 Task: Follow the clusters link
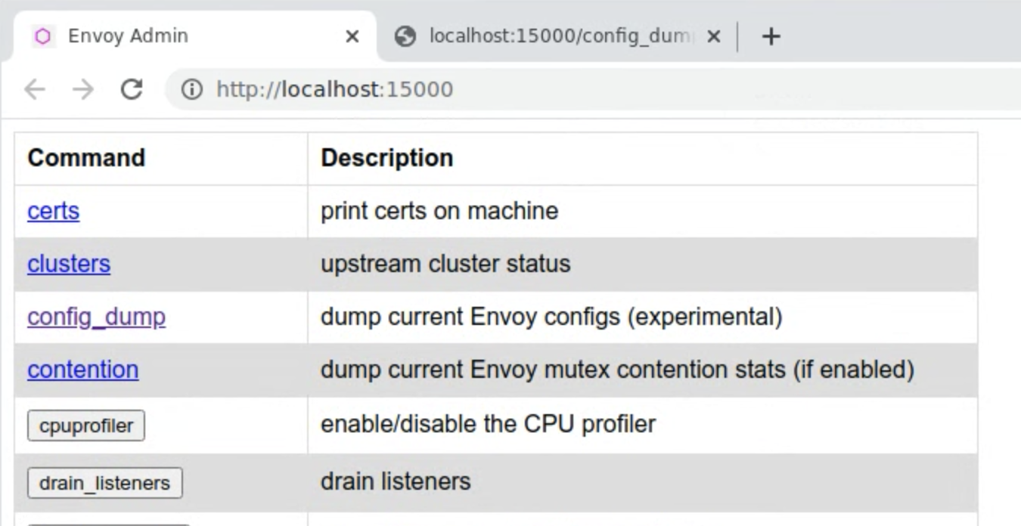69,264
